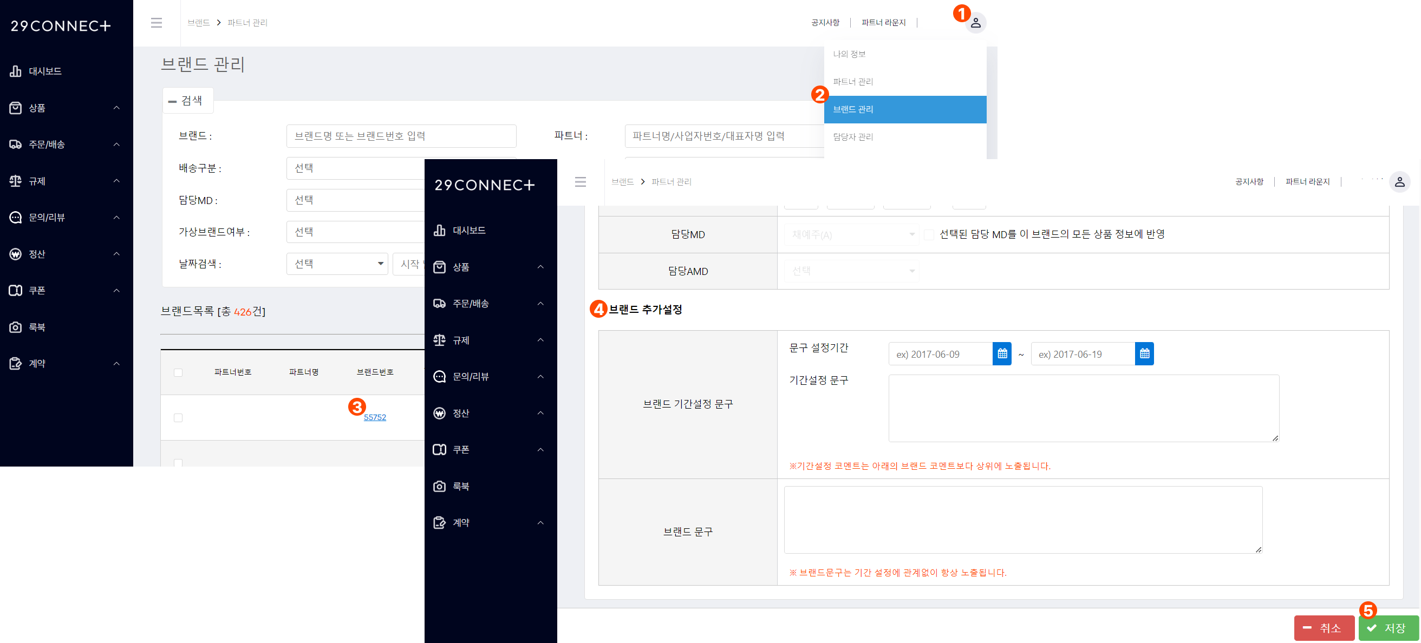The width and height of the screenshot is (1421, 643).
Task: Collapse the 검색 panel
Action: click(x=186, y=101)
